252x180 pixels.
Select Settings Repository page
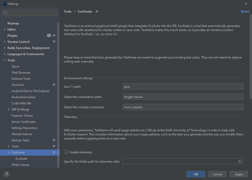(24, 128)
